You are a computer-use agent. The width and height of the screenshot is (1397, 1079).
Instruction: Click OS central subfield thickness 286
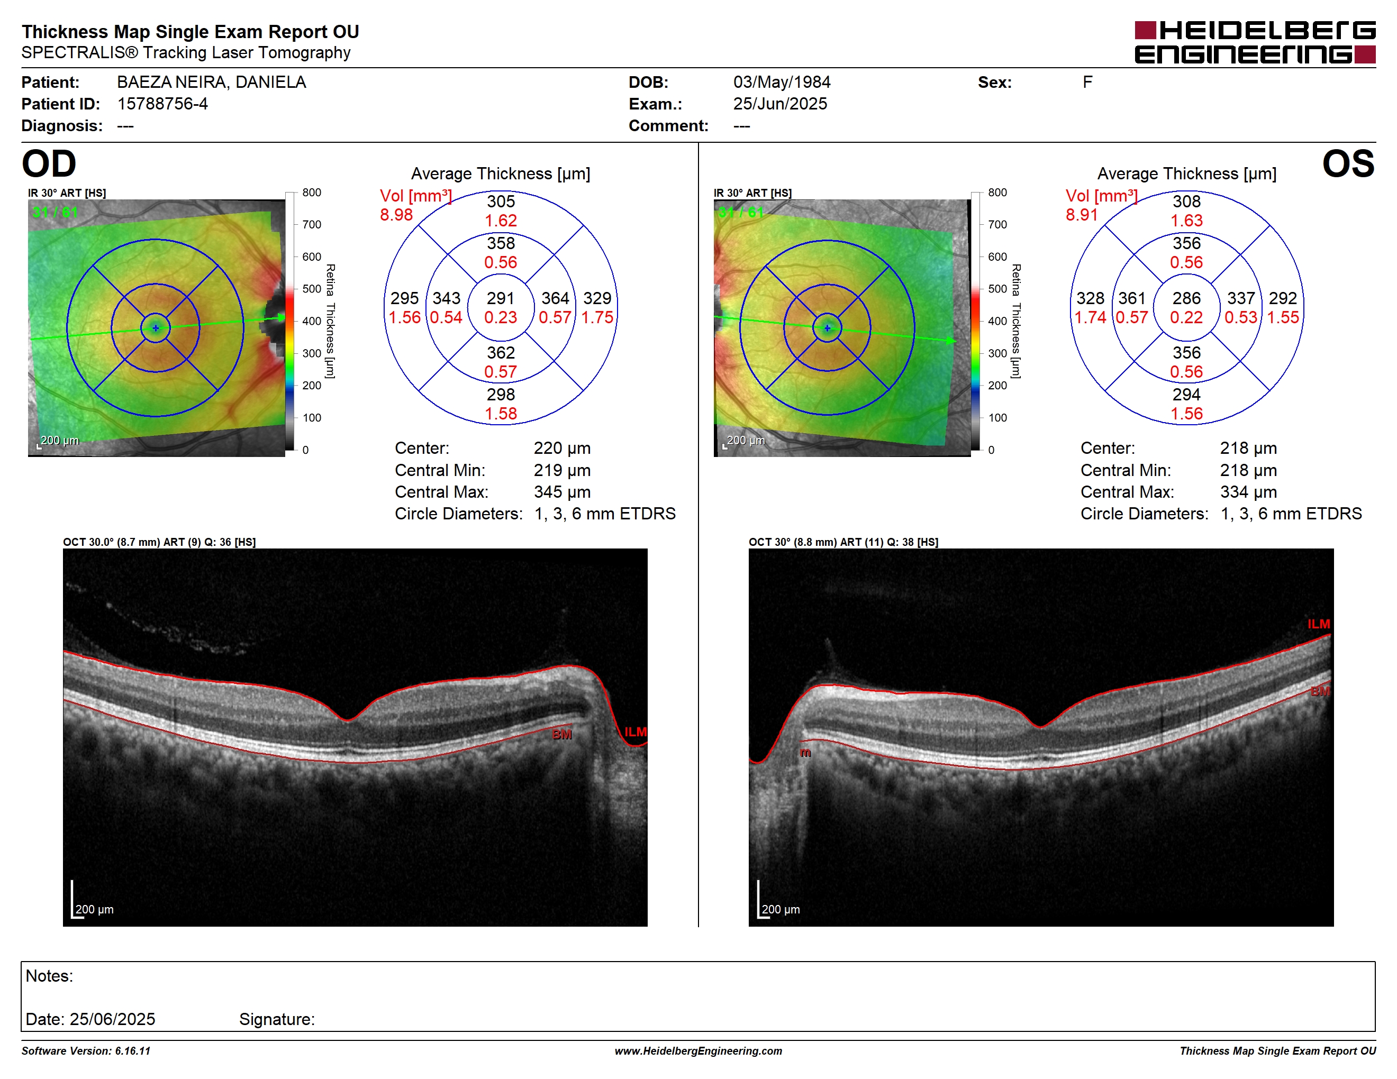click(1186, 298)
